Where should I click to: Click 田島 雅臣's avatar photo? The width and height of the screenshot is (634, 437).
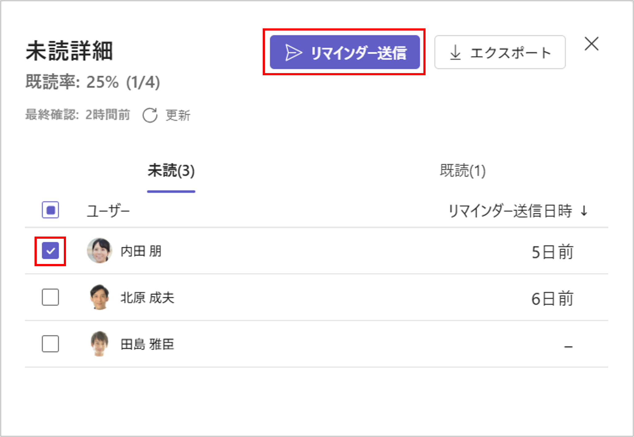click(99, 344)
